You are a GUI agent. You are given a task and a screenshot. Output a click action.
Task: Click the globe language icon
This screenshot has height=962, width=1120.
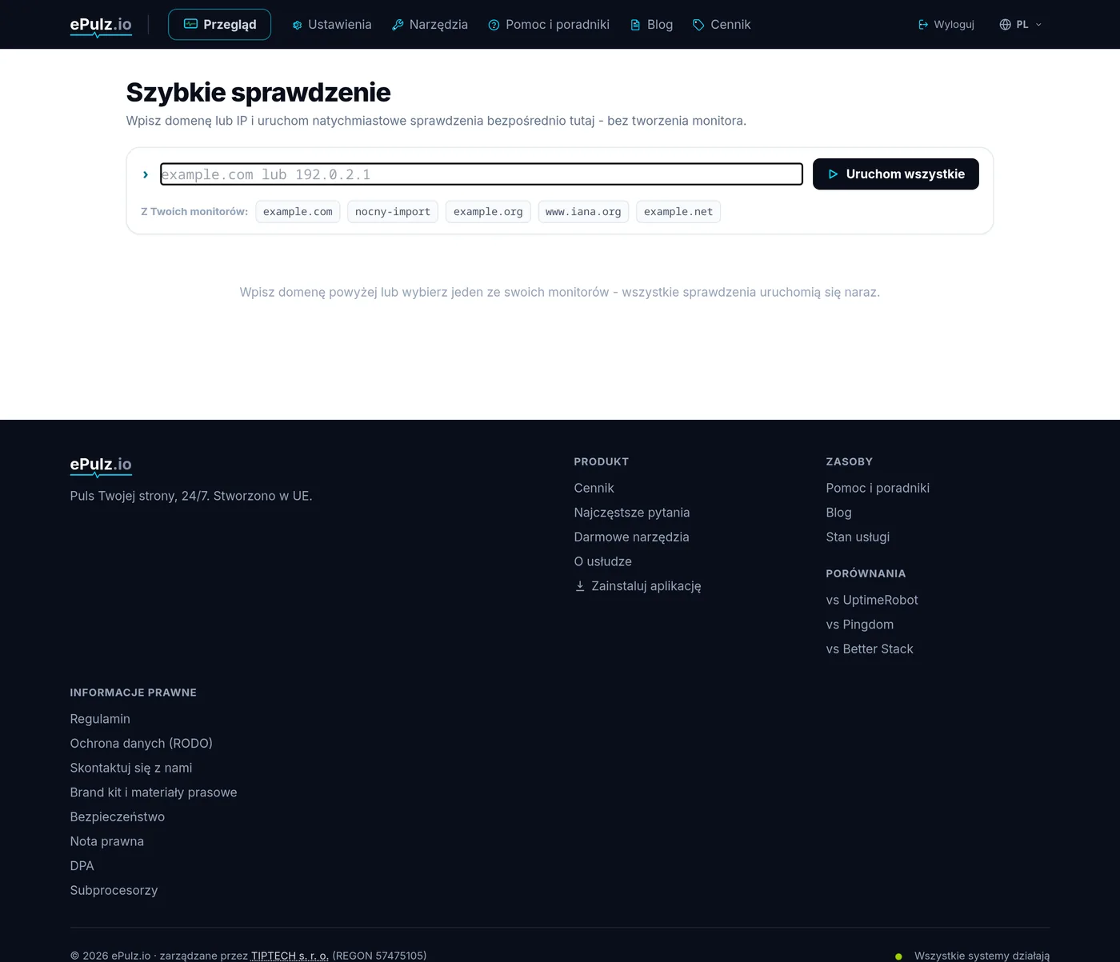pyautogui.click(x=1006, y=25)
